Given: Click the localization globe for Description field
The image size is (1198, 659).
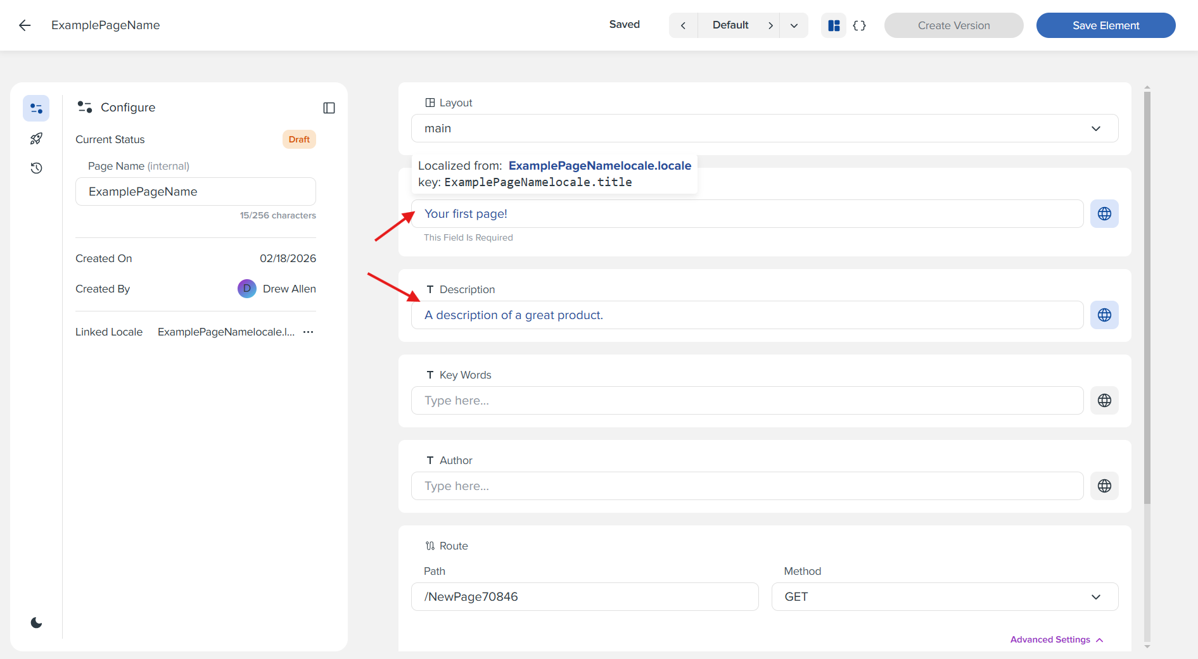Looking at the screenshot, I should tap(1104, 315).
